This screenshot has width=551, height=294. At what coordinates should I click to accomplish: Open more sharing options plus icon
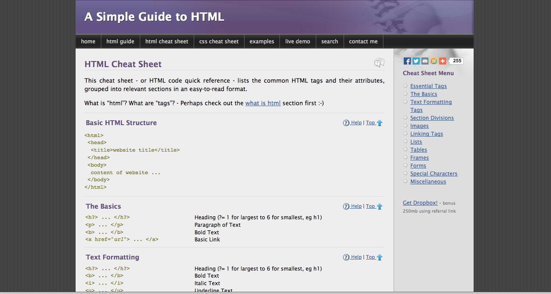click(443, 61)
